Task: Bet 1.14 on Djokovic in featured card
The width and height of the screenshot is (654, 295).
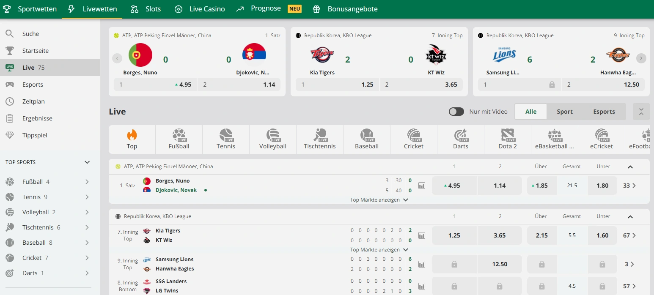Action: pos(239,85)
